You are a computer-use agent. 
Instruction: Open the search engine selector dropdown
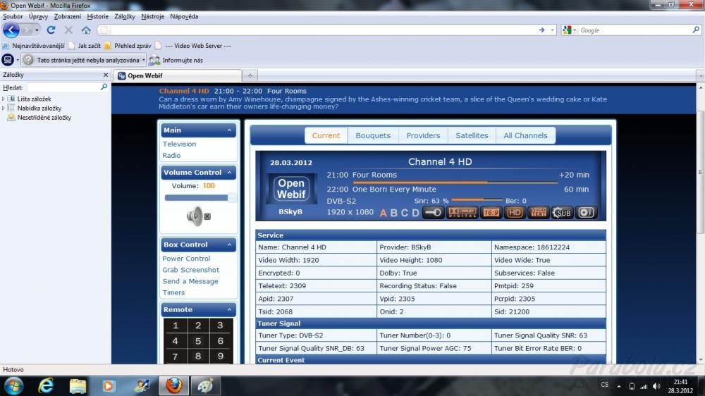575,30
